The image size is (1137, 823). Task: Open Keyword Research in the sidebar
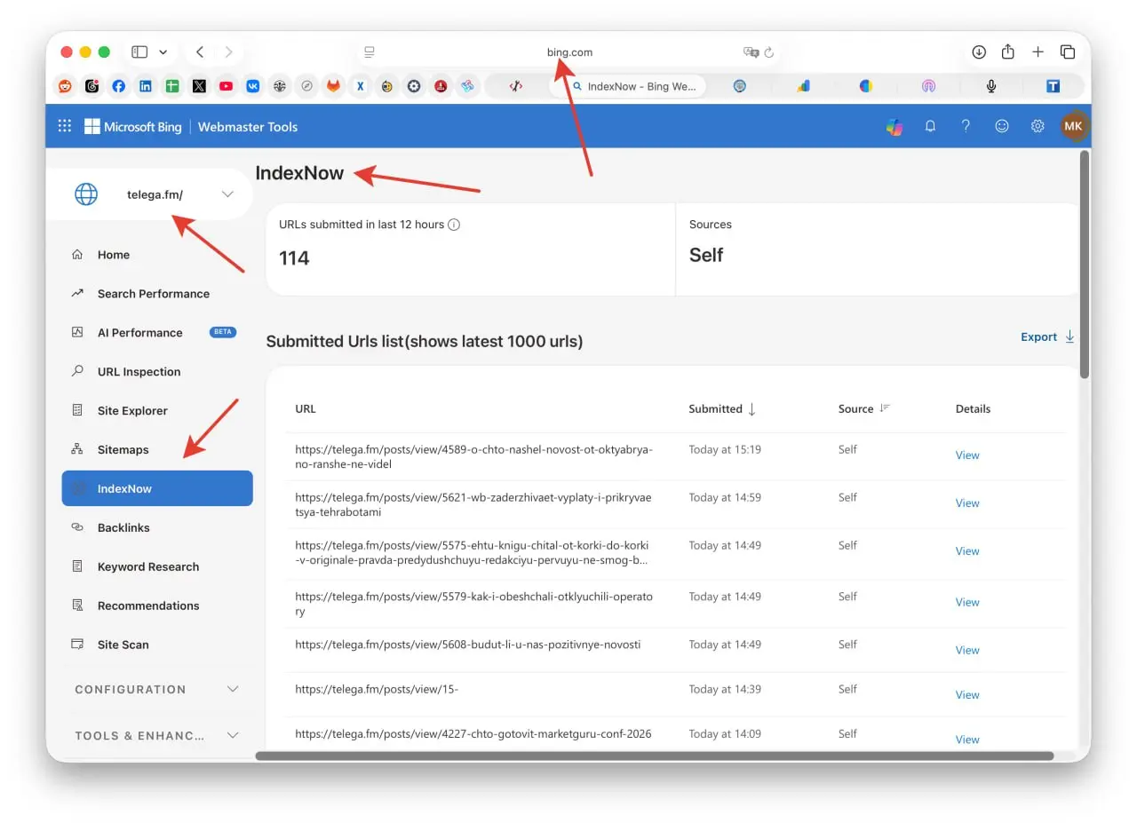(157, 566)
